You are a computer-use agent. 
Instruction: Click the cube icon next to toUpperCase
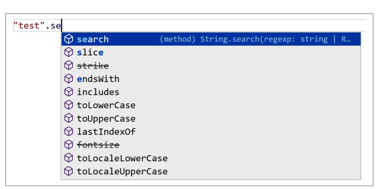pyautogui.click(x=69, y=119)
